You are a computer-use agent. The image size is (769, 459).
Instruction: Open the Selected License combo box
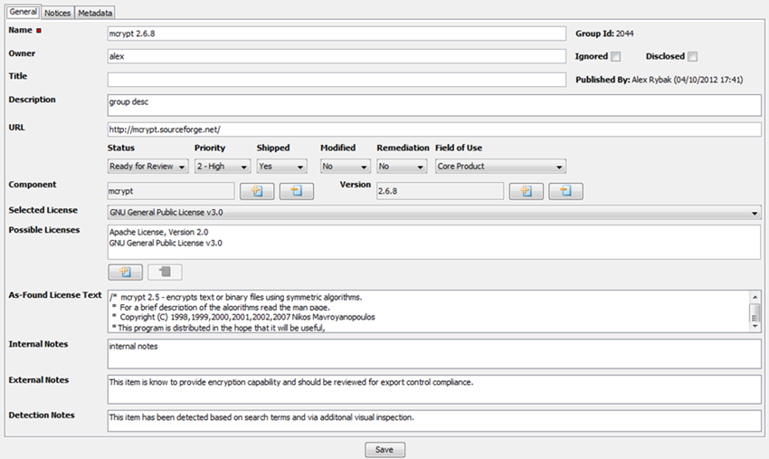(x=433, y=213)
